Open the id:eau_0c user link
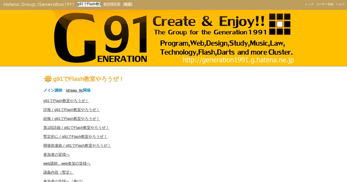 pyautogui.click(x=74, y=90)
